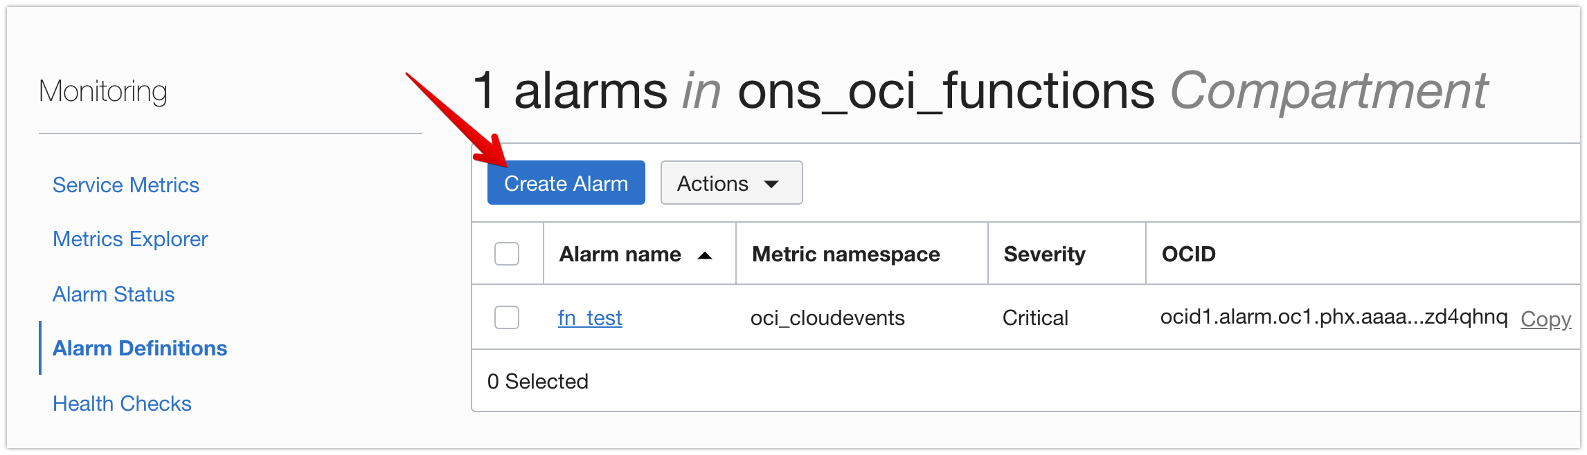
Task: Click the Severity column header
Action: click(x=1044, y=254)
